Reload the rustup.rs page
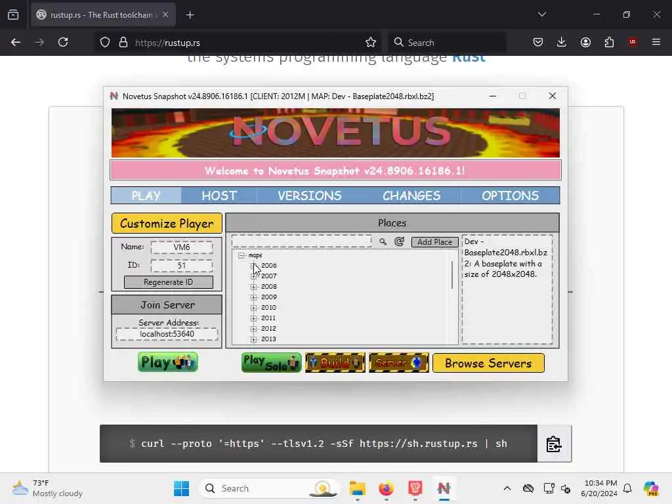672x504 pixels. (63, 42)
